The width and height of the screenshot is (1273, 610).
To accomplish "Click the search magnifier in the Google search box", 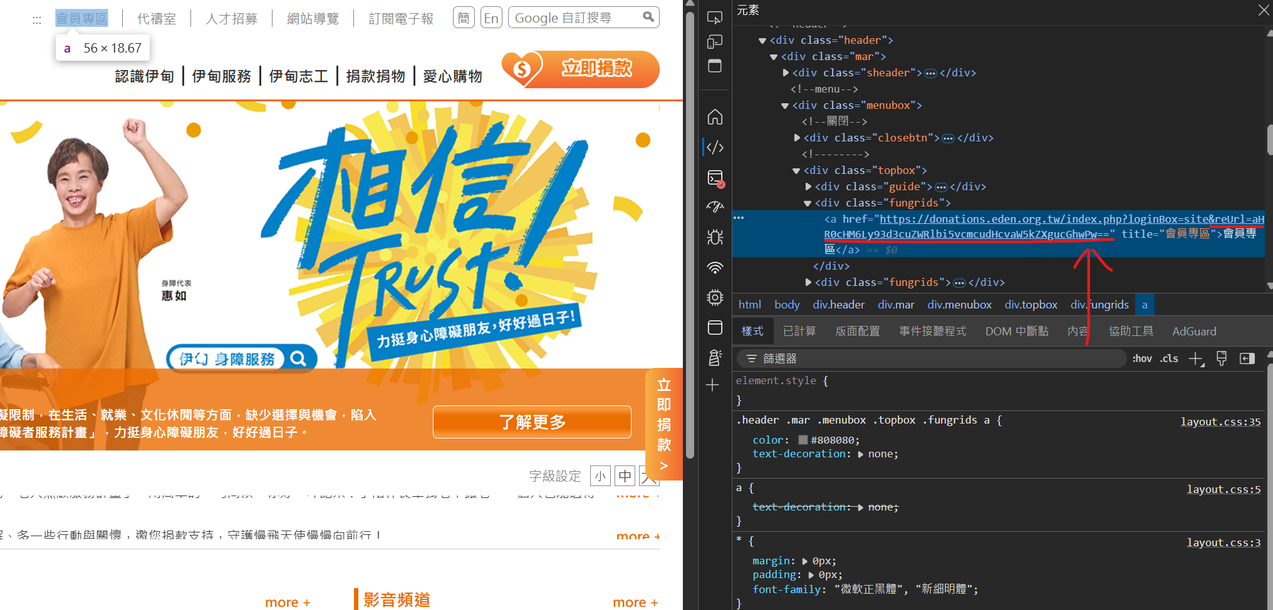I will 648,17.
